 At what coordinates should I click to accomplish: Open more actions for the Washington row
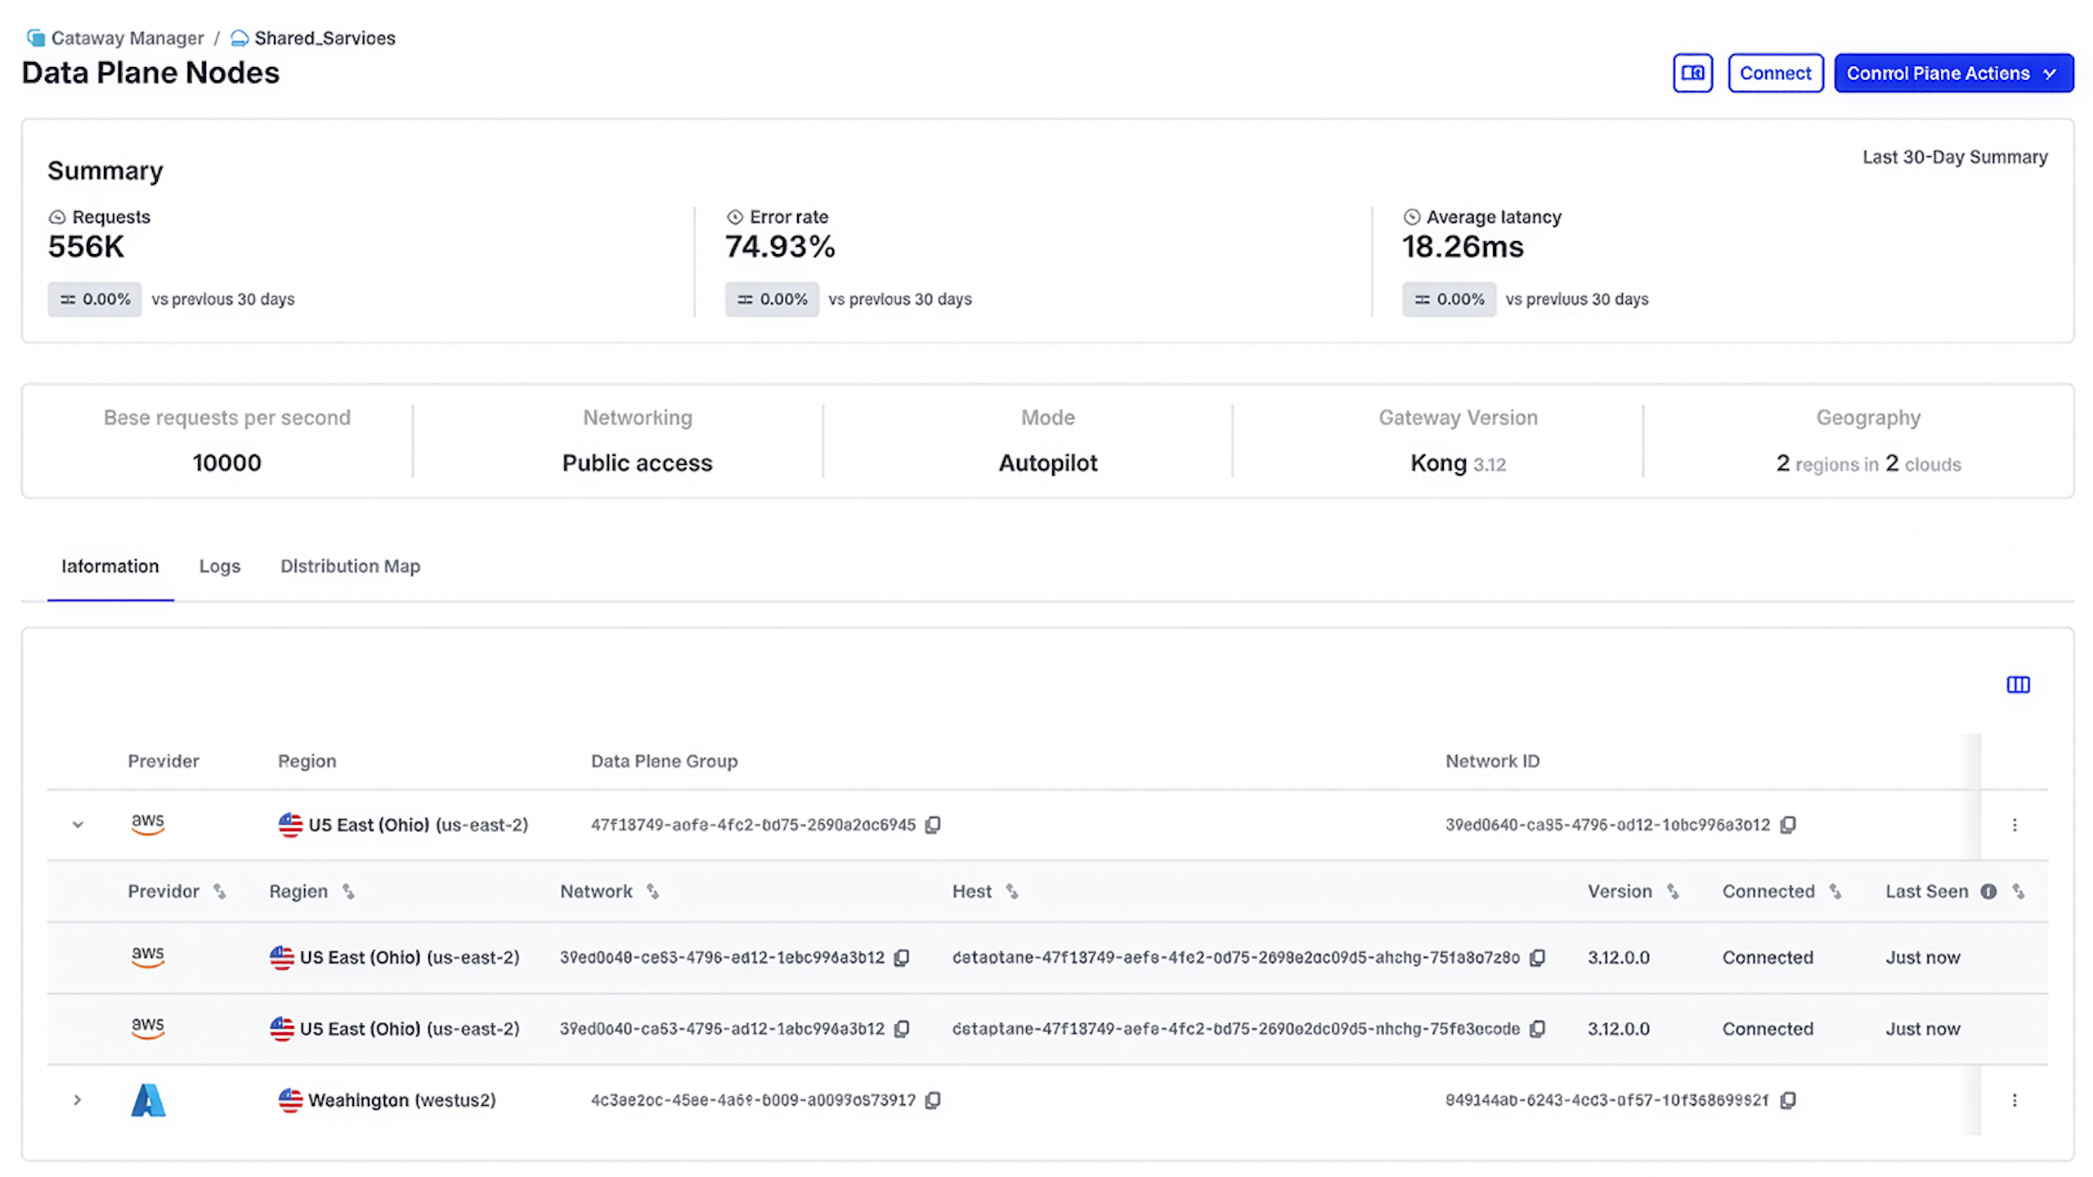click(2014, 1100)
